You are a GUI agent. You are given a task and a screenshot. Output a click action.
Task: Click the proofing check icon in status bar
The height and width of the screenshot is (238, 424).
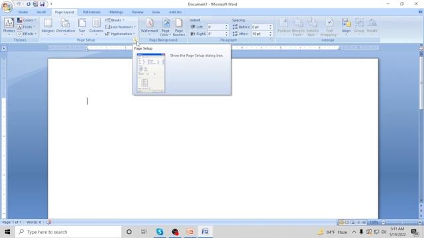coord(49,222)
